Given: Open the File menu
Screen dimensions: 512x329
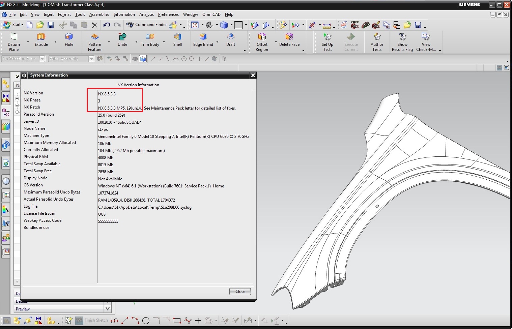Looking at the screenshot, I should 12,14.
